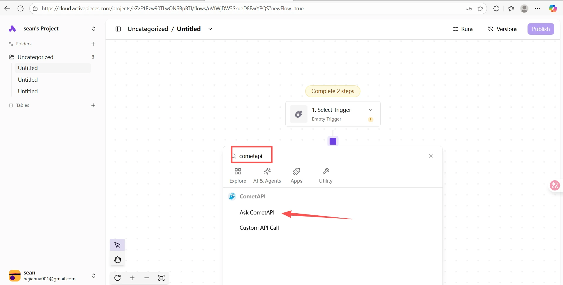Click the floating translate bubble icon
This screenshot has height=285, width=563.
555,185
